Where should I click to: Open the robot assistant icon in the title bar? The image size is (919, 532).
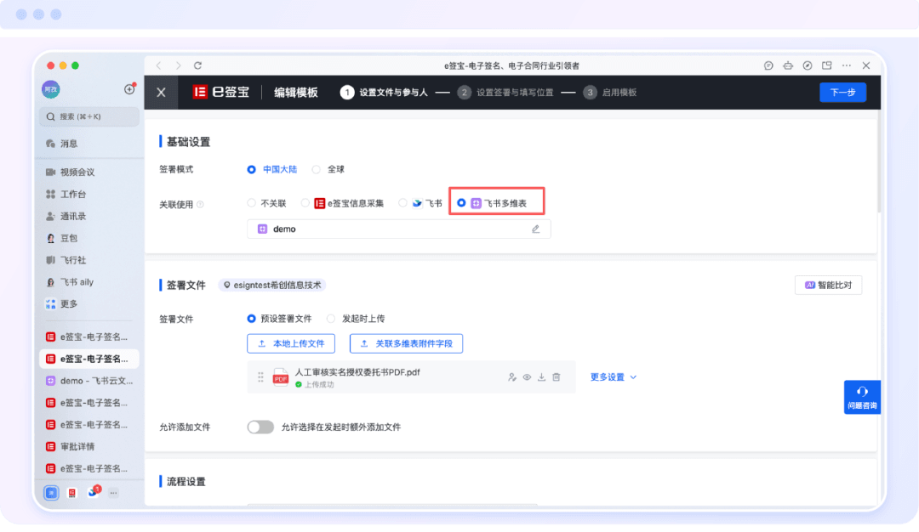(788, 65)
